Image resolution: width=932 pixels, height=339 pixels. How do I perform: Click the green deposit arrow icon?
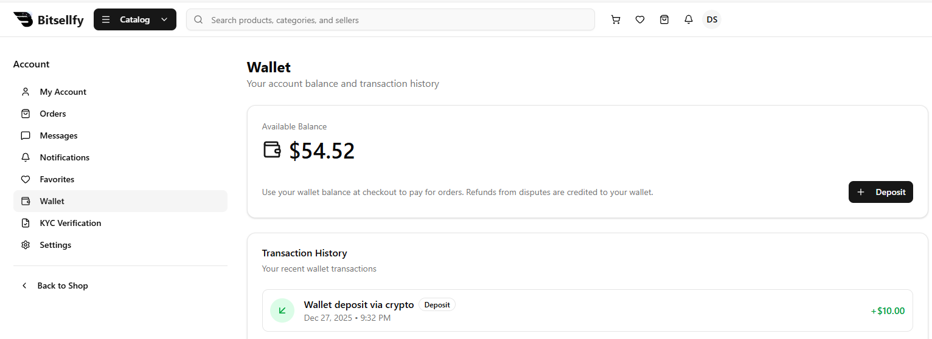[x=282, y=310]
